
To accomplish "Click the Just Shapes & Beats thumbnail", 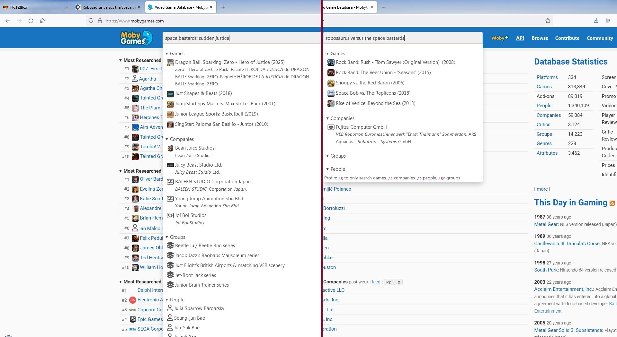I will pyautogui.click(x=170, y=94).
